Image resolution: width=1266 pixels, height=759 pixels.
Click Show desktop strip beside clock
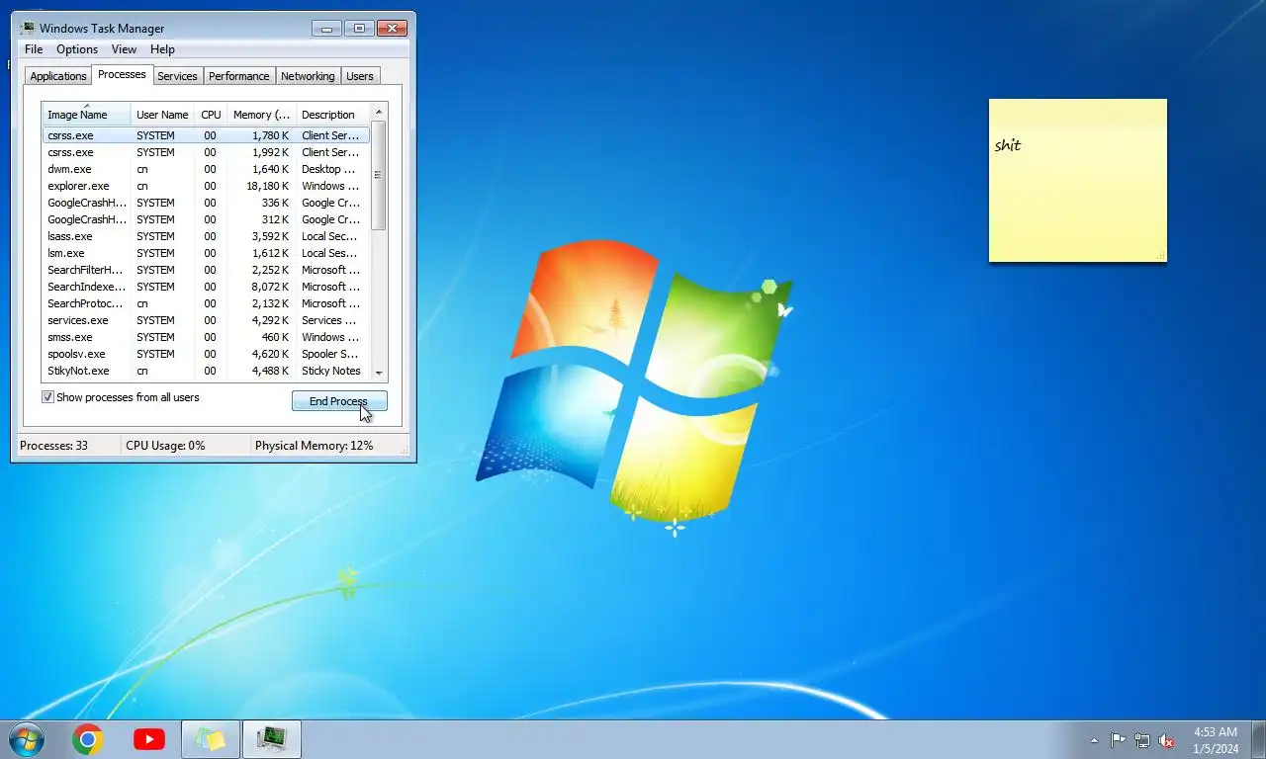point(1258,740)
